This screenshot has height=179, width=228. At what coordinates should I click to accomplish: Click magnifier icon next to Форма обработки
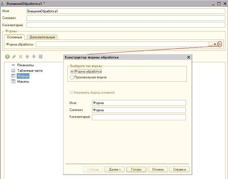click(220, 44)
